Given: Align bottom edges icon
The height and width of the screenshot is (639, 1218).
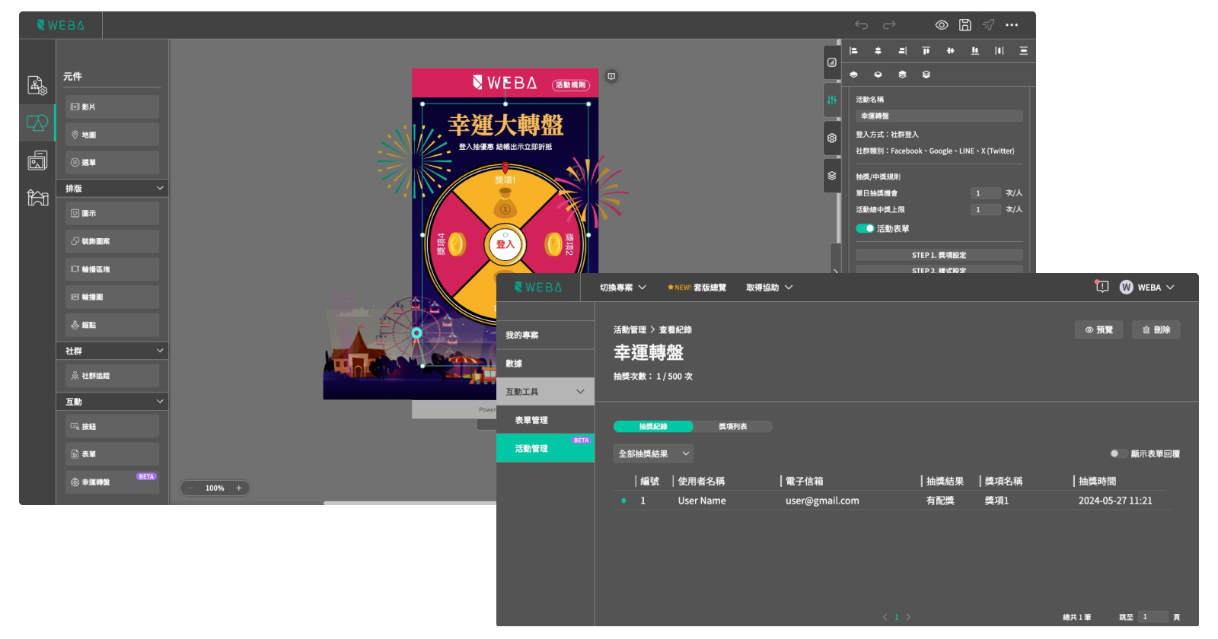Looking at the screenshot, I should [974, 51].
